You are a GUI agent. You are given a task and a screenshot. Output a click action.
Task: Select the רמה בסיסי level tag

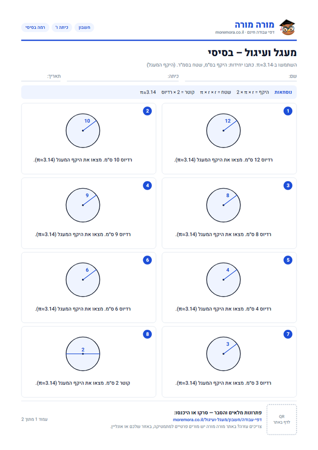[35, 28]
